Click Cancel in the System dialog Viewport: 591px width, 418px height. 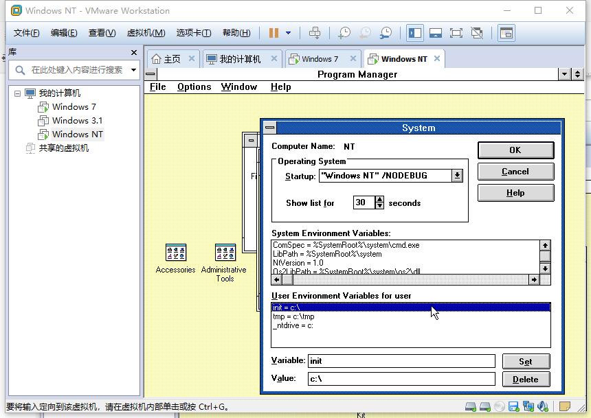click(515, 172)
